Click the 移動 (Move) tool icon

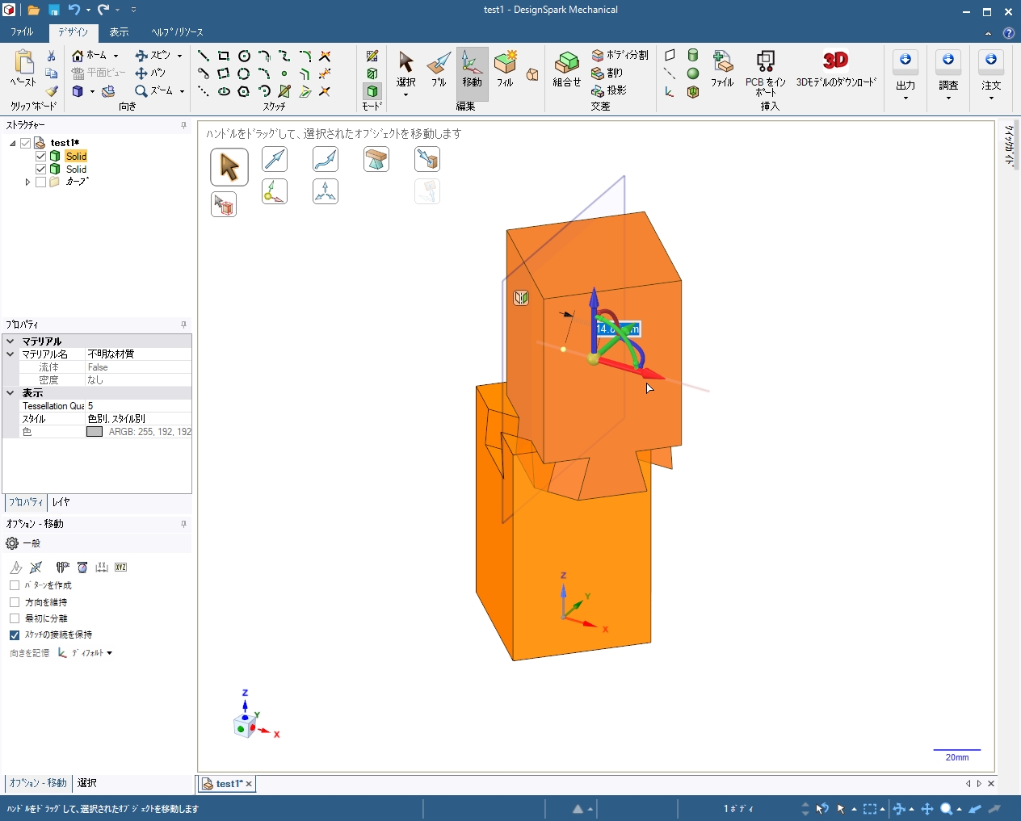click(472, 68)
